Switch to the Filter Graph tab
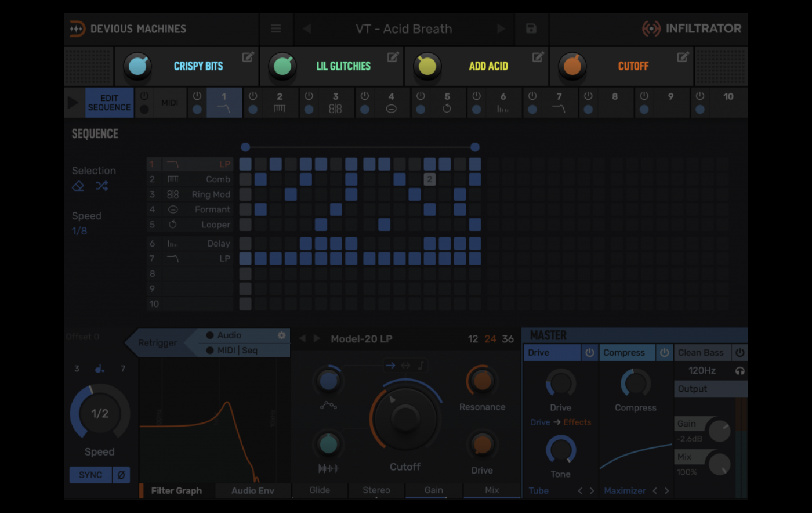This screenshot has width=812, height=513. (176, 490)
